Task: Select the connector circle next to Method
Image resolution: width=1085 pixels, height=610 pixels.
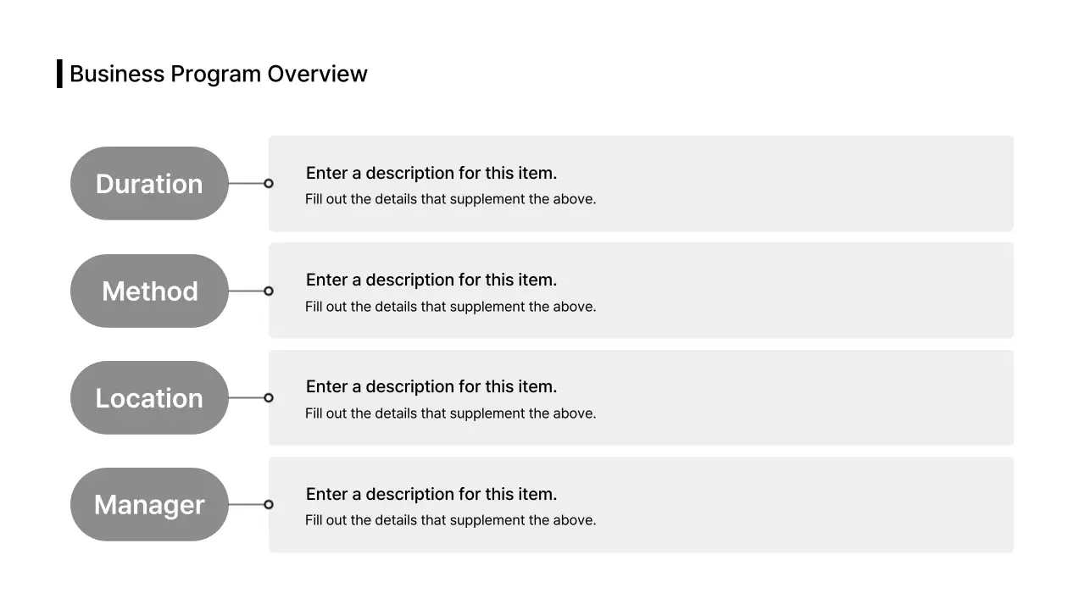Action: coord(269,291)
